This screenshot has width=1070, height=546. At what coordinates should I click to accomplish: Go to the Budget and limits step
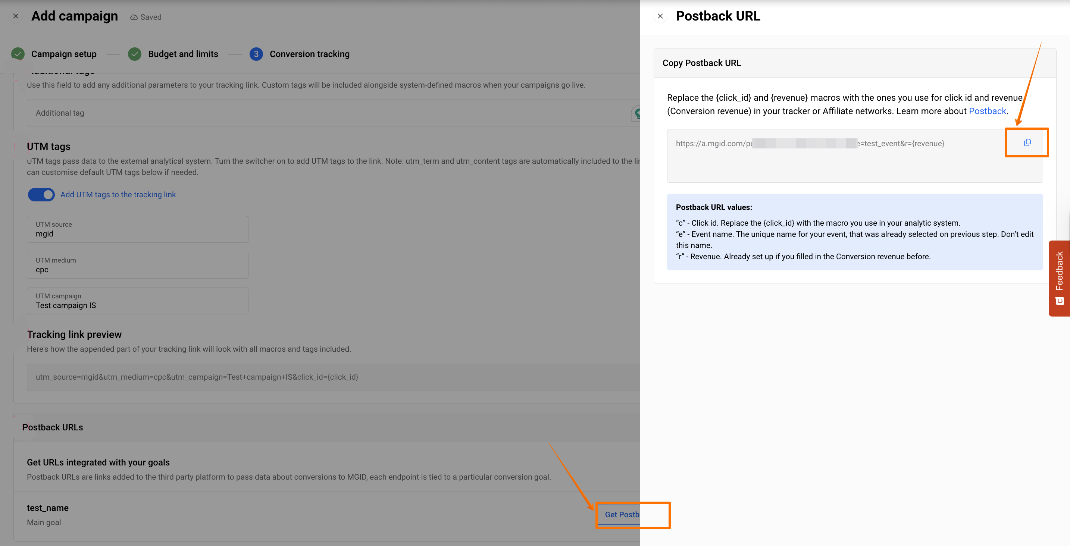pos(183,54)
